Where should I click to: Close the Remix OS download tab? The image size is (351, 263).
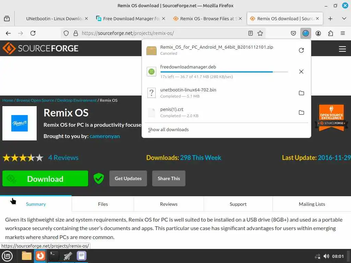(317, 18)
